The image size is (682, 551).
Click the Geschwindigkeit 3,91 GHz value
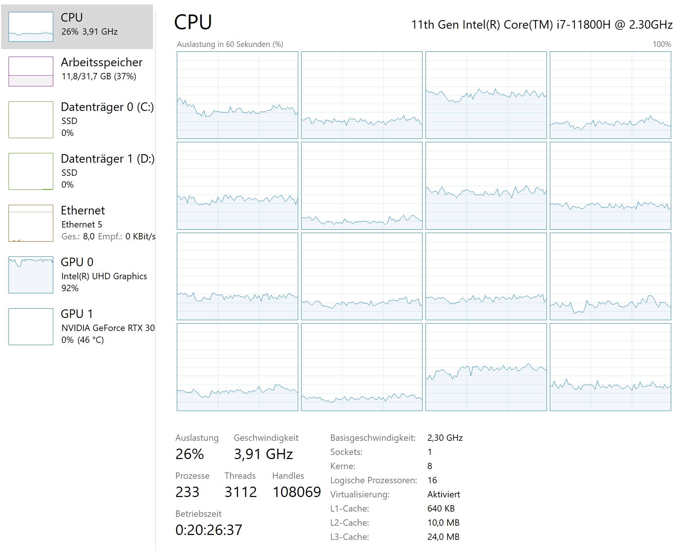click(263, 454)
